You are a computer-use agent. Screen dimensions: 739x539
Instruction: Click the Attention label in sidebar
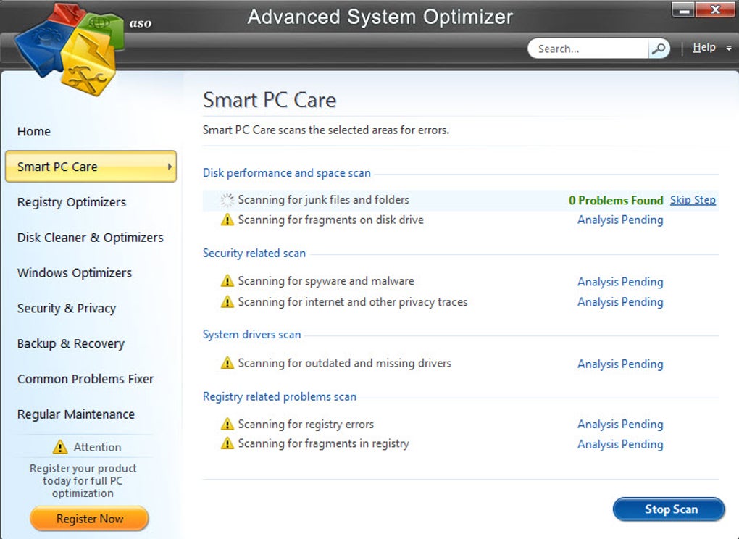[x=98, y=447]
